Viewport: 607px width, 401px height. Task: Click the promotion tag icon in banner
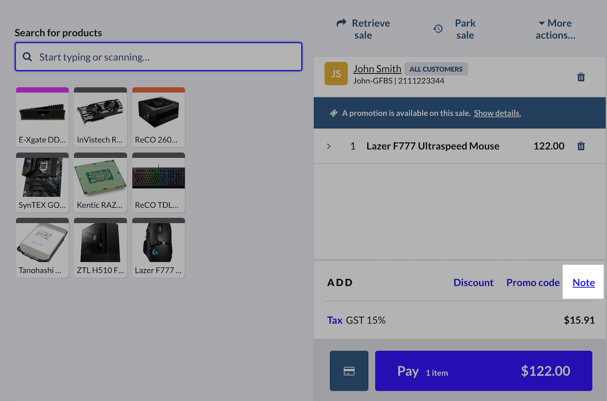334,113
